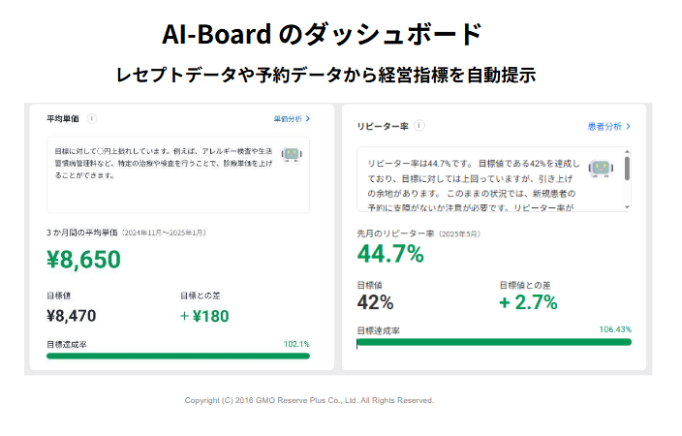Click the scroll-down arrow in リピーター率 comment

click(x=627, y=206)
